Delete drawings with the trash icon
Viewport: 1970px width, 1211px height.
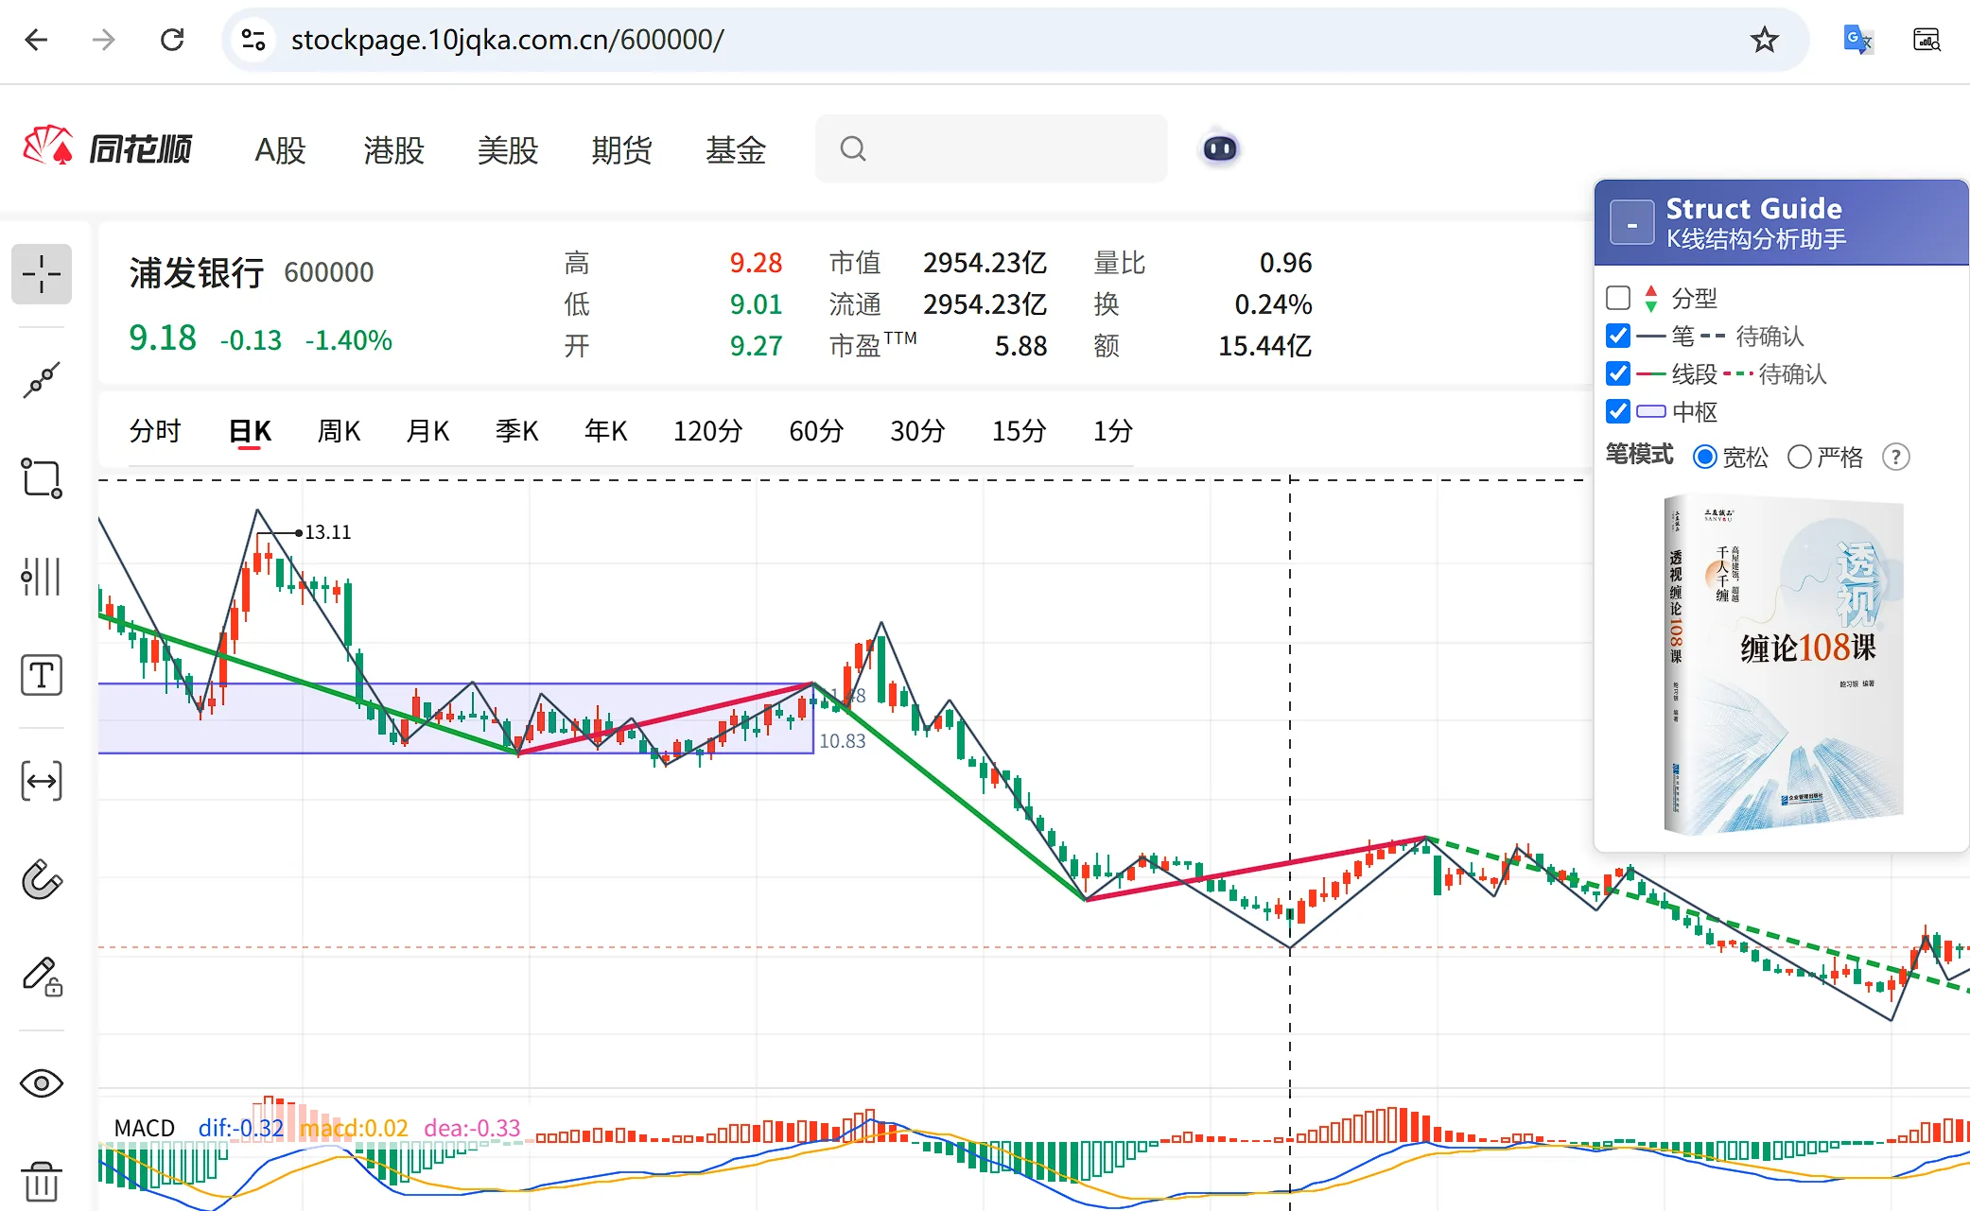42,1182
